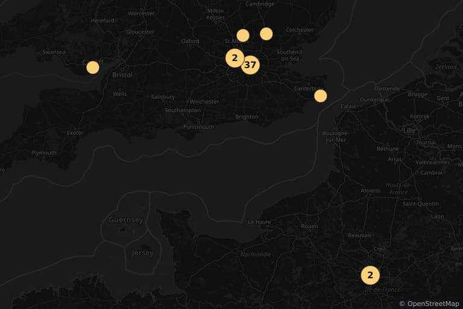
Task: Click the Colchester label
Action: point(300,30)
